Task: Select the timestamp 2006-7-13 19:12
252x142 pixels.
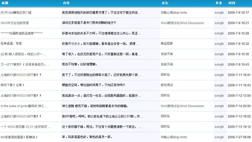Action: [239, 127]
